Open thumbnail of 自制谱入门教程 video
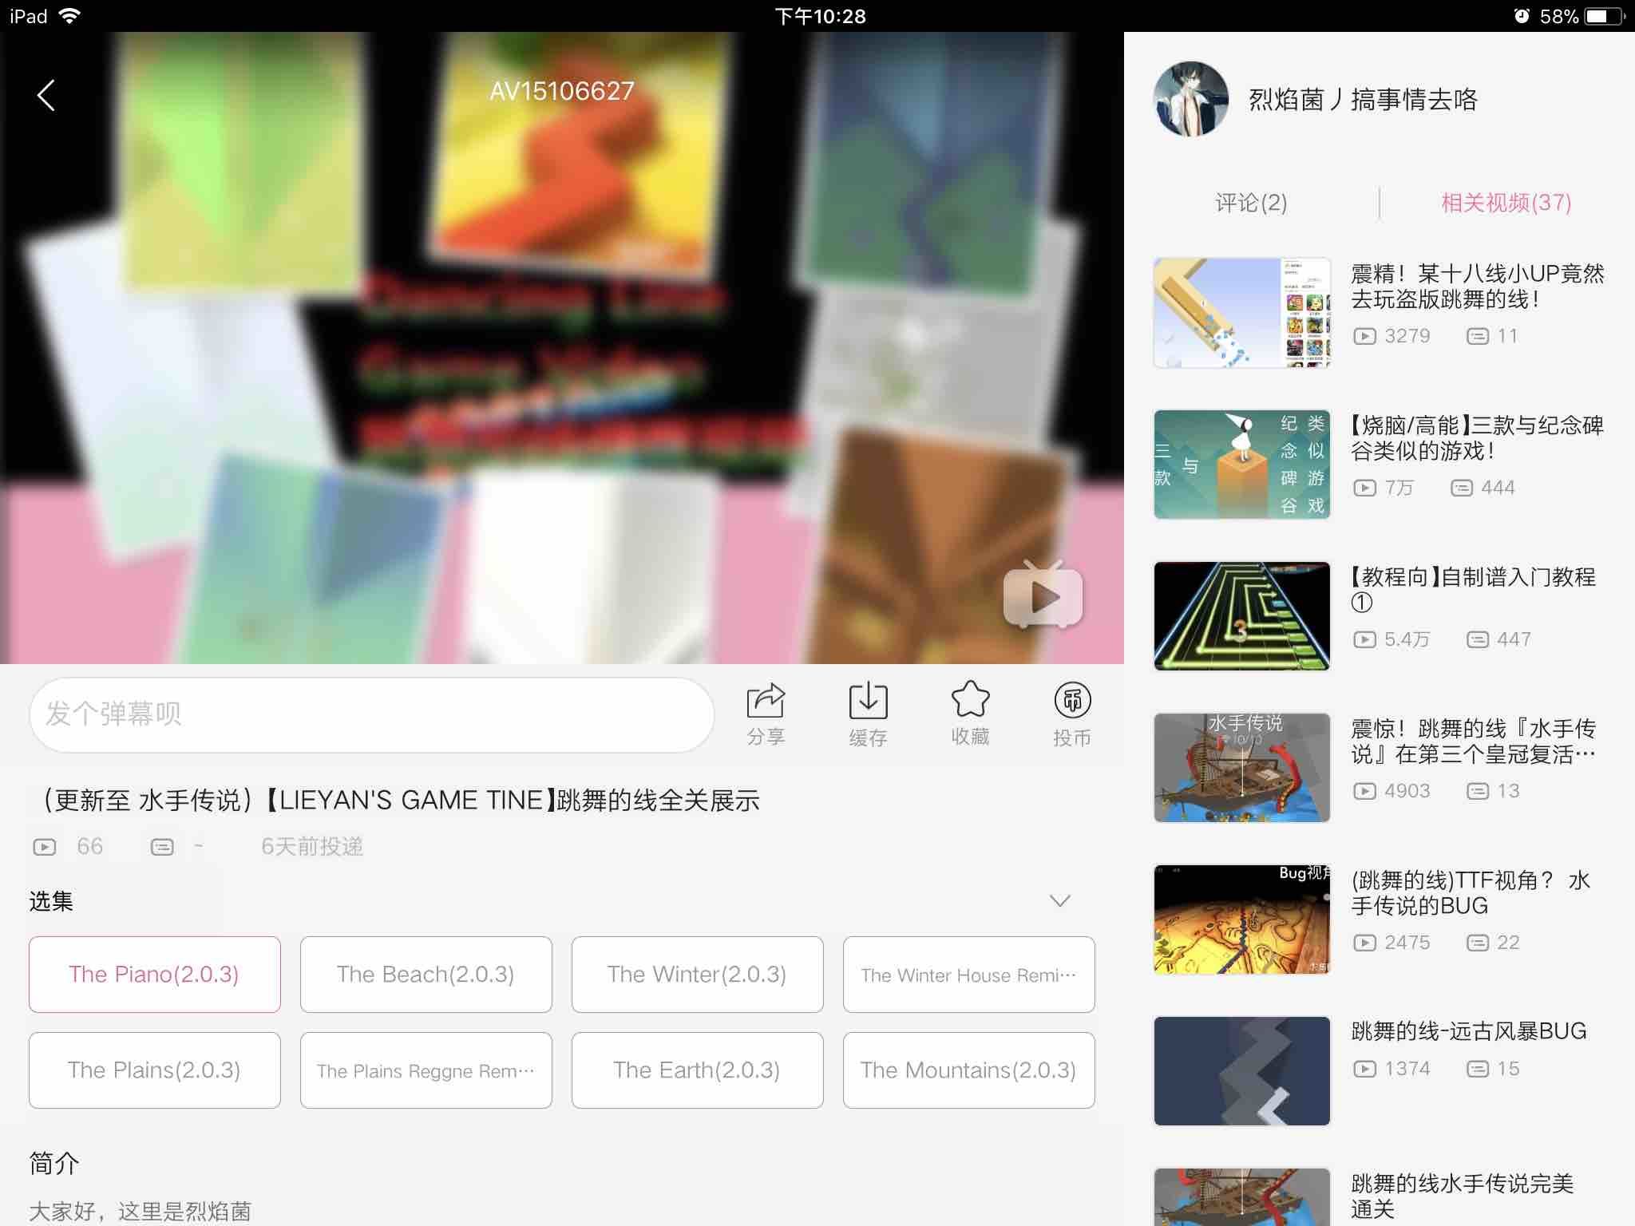Screen dimensions: 1635x1226 (1242, 615)
